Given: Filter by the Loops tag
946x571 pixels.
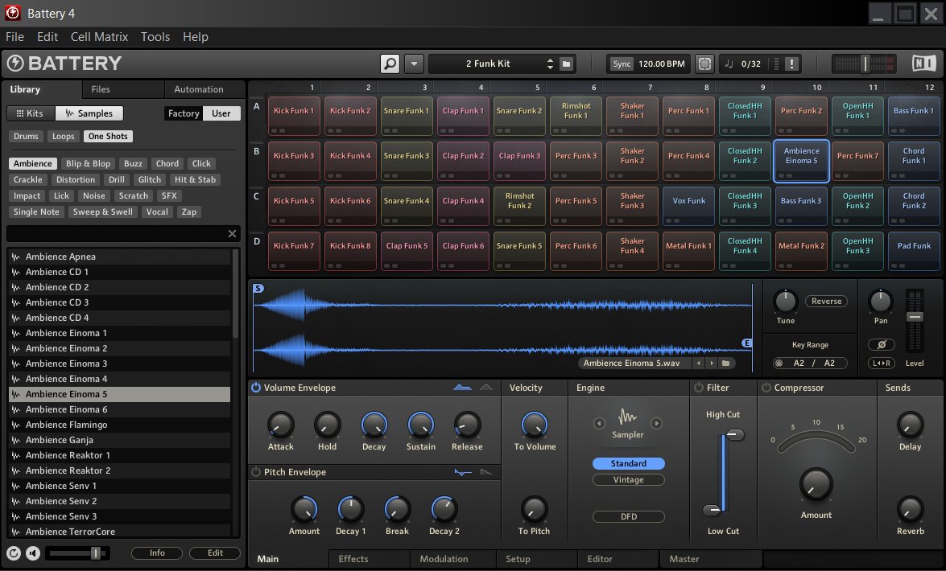Looking at the screenshot, I should coord(64,136).
